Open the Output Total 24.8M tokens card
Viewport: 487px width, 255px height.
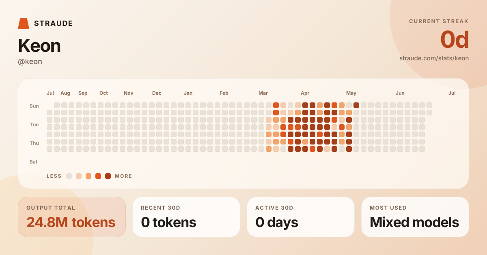pyautogui.click(x=72, y=217)
